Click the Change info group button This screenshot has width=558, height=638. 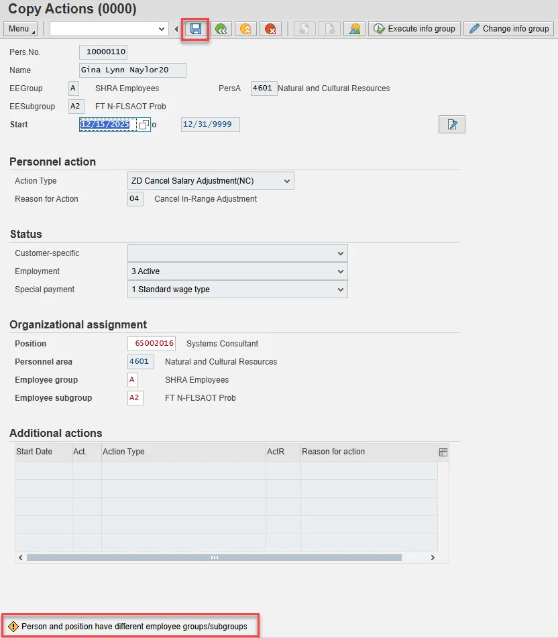pyautogui.click(x=509, y=29)
